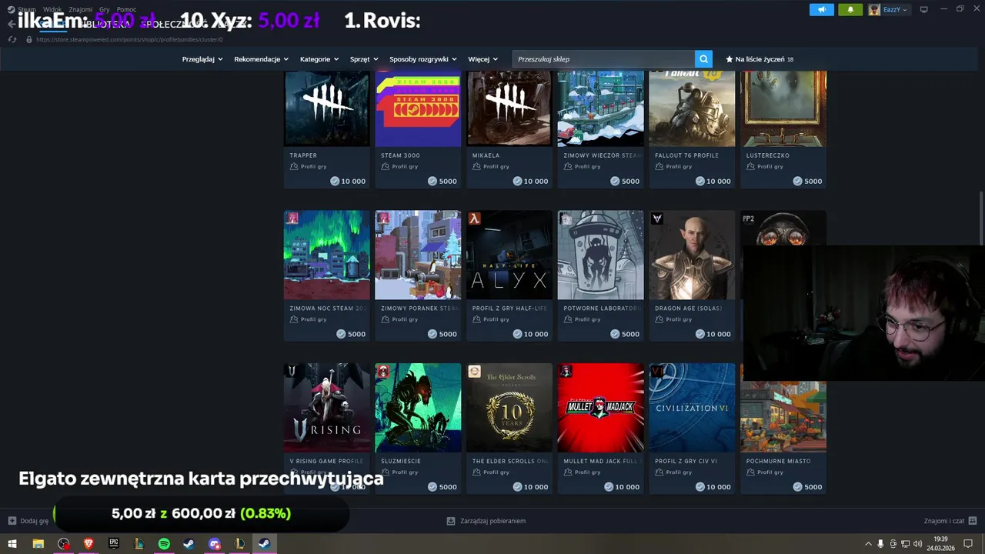The width and height of the screenshot is (985, 554).
Task: Click the Big Picture mode monitor icon
Action: (x=924, y=9)
